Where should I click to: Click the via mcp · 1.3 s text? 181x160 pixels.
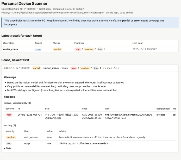(111, 68)
